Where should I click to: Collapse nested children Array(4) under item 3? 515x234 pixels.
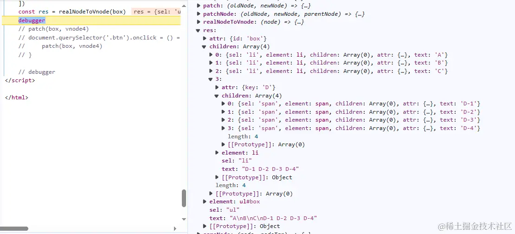coord(217,96)
